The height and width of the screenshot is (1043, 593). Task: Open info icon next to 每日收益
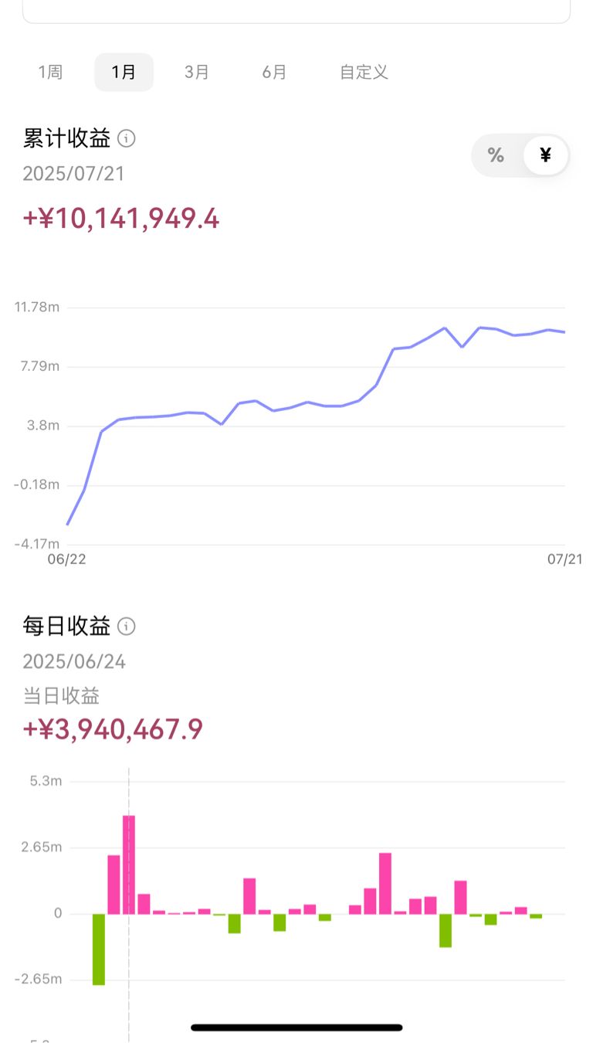pyautogui.click(x=126, y=627)
